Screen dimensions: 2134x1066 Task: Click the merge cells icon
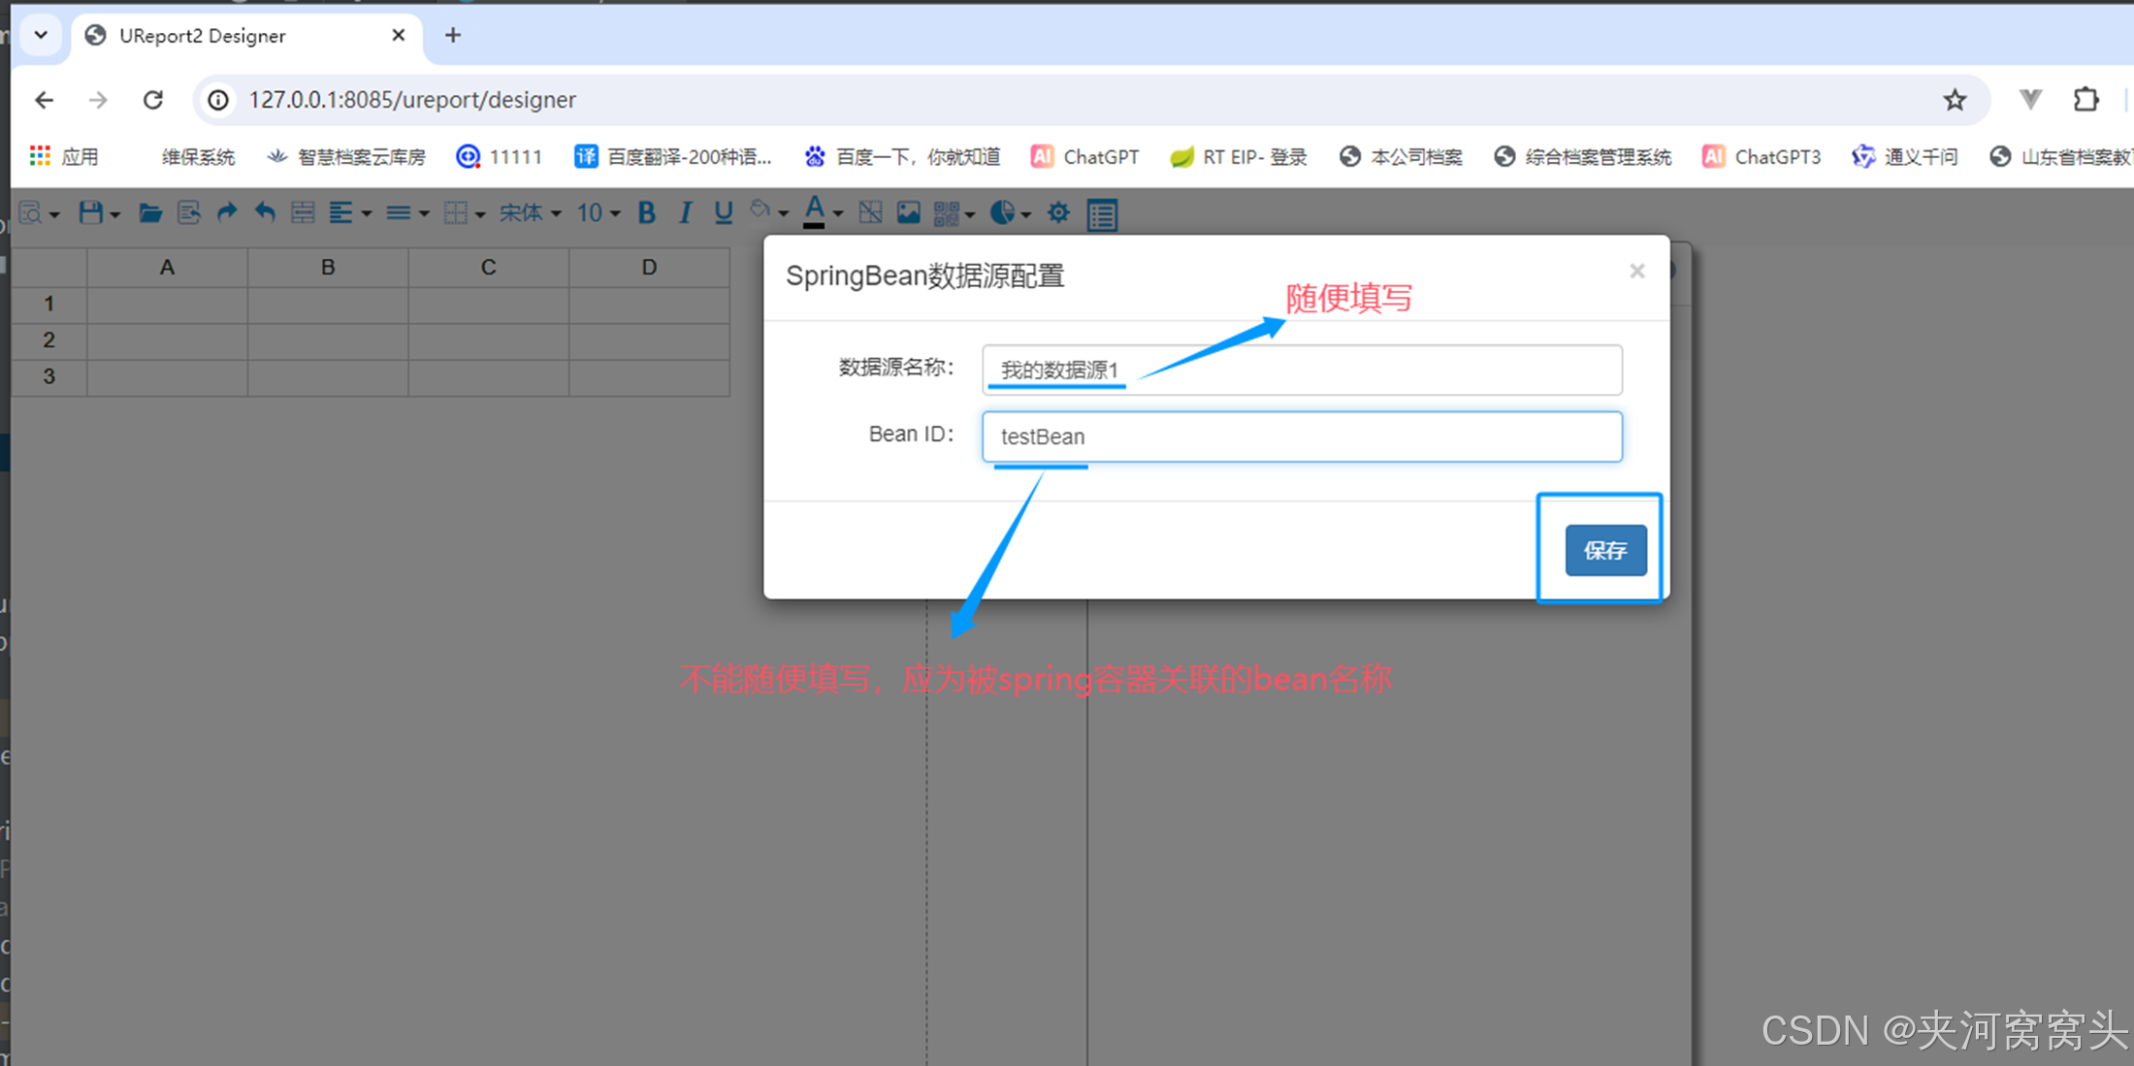(x=303, y=213)
